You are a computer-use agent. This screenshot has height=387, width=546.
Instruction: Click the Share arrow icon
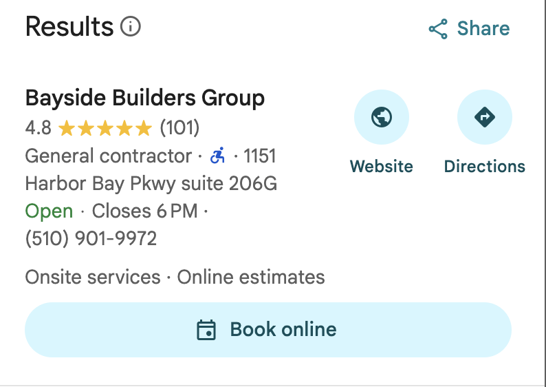click(x=438, y=29)
